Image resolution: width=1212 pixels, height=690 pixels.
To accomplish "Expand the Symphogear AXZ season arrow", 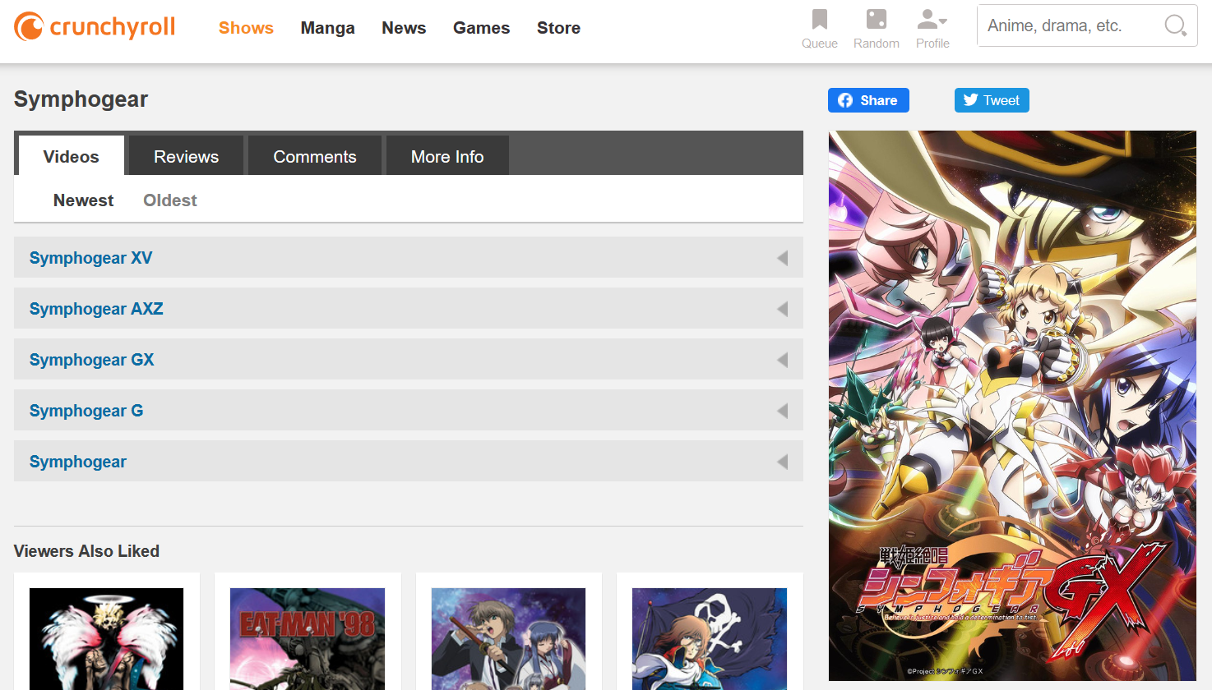I will (783, 309).
